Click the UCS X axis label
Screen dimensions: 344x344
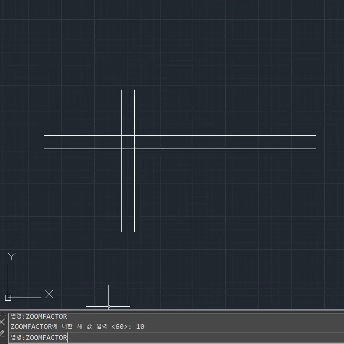tap(49, 294)
